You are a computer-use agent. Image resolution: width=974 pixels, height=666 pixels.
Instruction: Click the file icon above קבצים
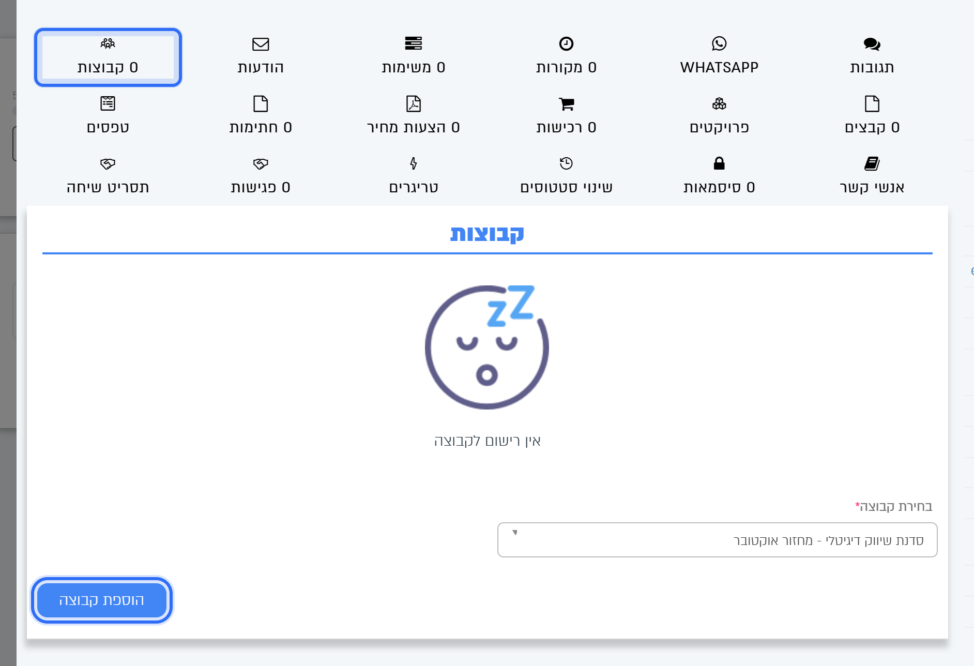[x=872, y=103]
